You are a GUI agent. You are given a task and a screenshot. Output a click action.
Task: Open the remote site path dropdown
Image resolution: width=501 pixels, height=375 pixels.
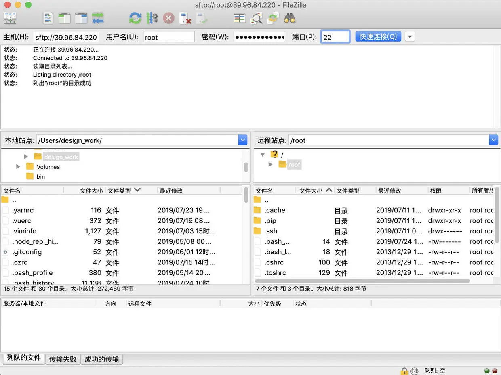pyautogui.click(x=494, y=140)
